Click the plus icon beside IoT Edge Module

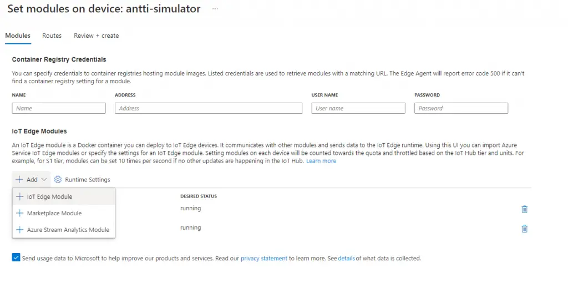20,196
